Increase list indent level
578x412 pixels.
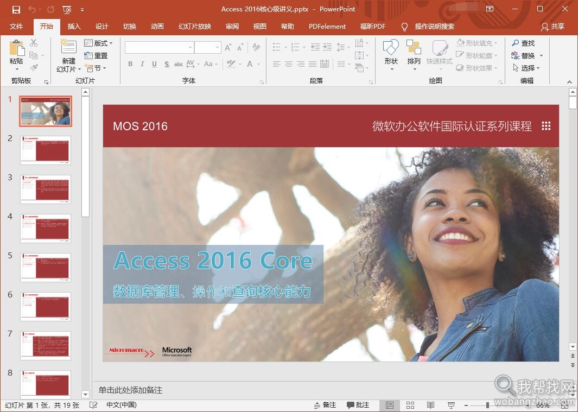[327, 47]
